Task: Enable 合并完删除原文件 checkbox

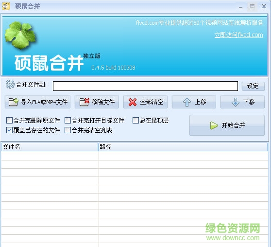Action: [10, 120]
